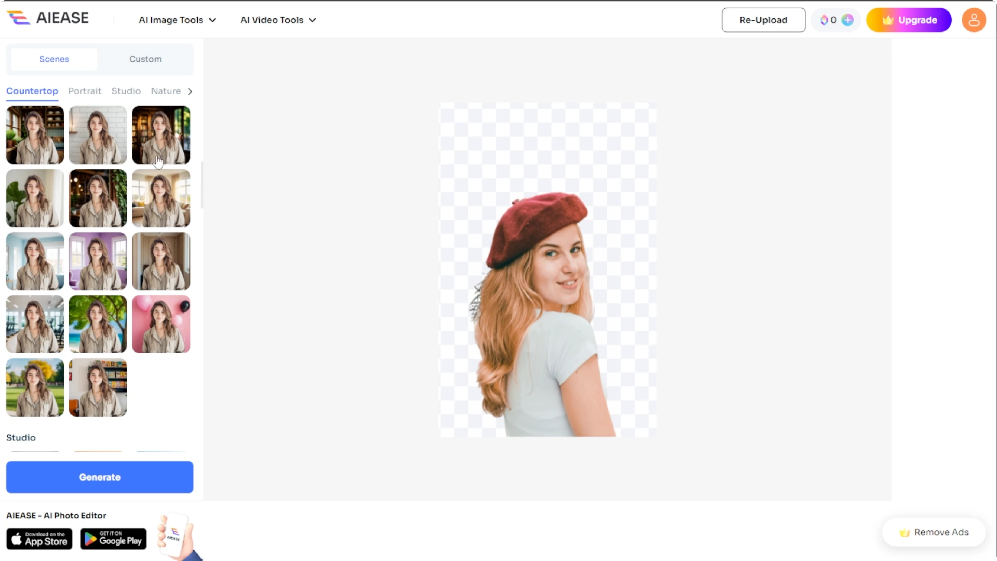Choose the string lights cafe scene thumbnail
997x561 pixels.
pyautogui.click(x=98, y=198)
